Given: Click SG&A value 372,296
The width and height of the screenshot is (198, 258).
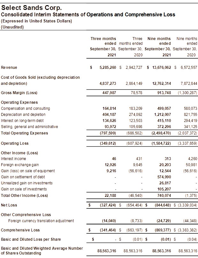Looking at the screenshot, I should tap(164, 127).
